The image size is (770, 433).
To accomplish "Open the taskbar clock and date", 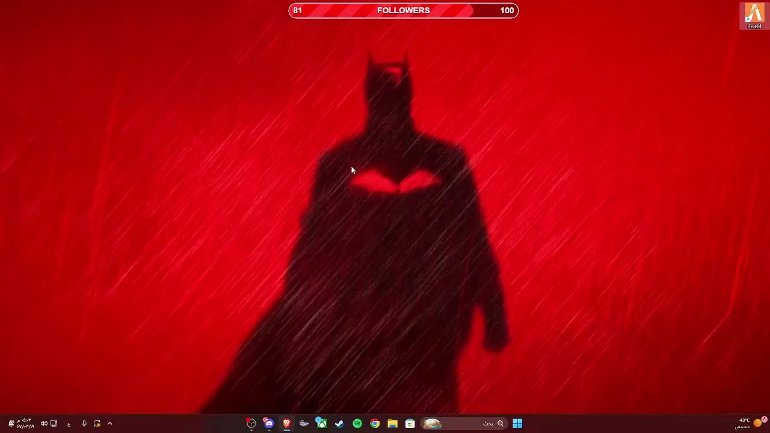I will pyautogui.click(x=25, y=423).
